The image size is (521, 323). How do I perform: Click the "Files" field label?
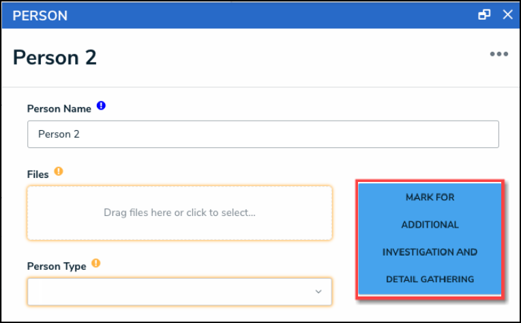(38, 174)
